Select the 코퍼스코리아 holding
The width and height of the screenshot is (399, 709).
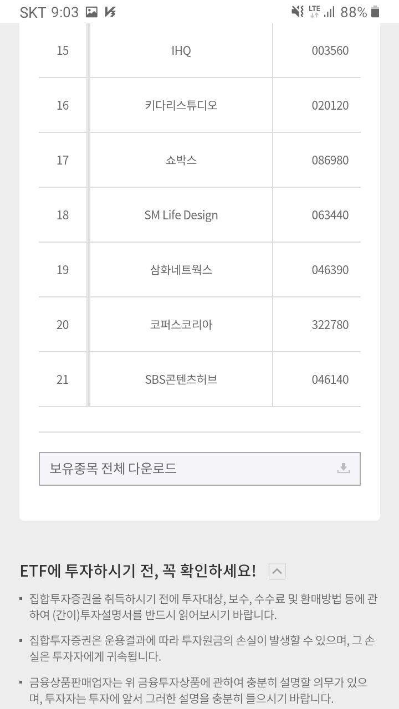point(181,325)
